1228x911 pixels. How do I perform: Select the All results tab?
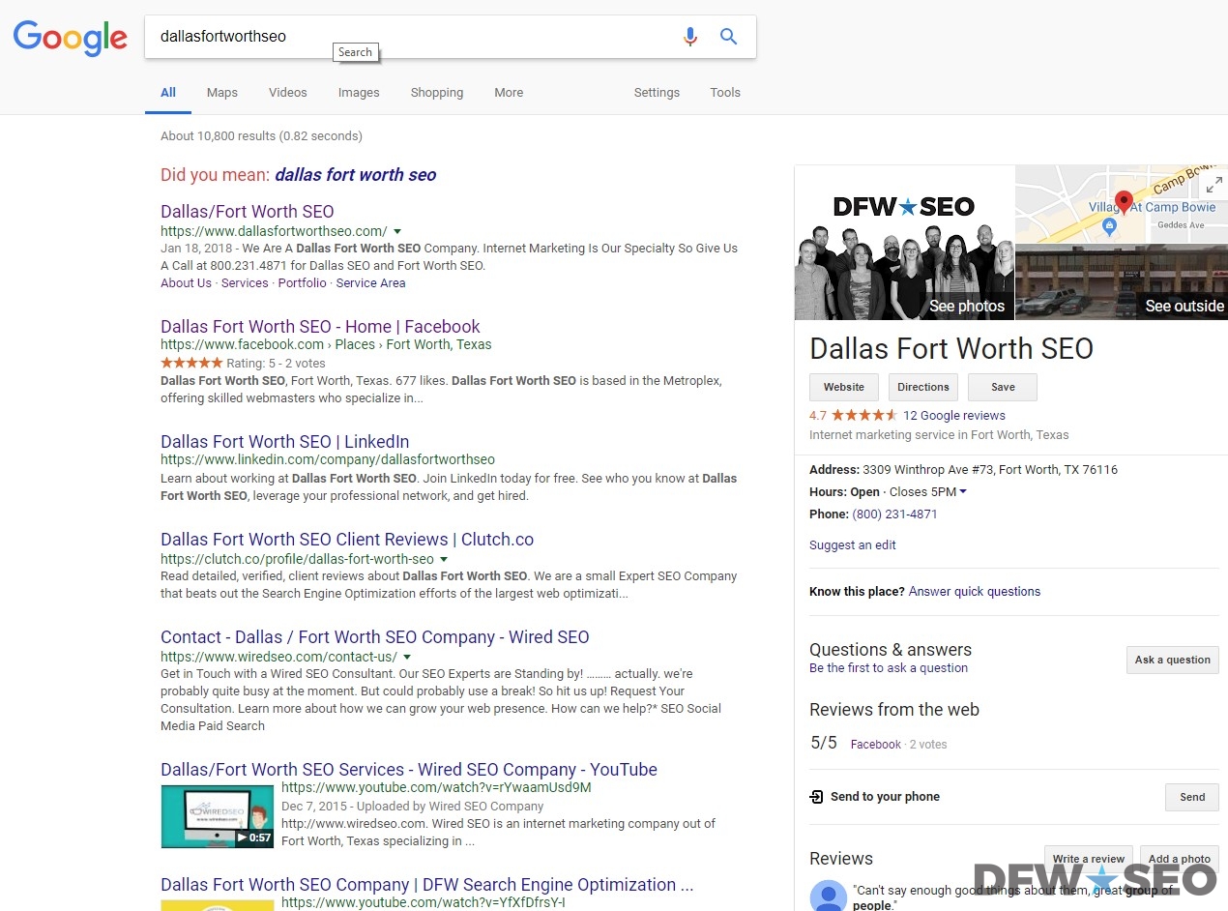[x=168, y=93]
